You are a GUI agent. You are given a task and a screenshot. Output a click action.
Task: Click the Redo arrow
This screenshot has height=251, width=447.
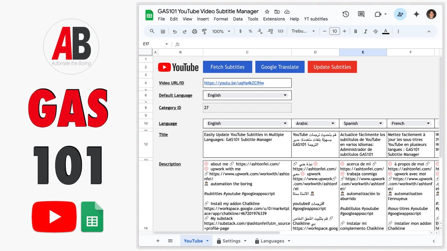[x=185, y=32]
